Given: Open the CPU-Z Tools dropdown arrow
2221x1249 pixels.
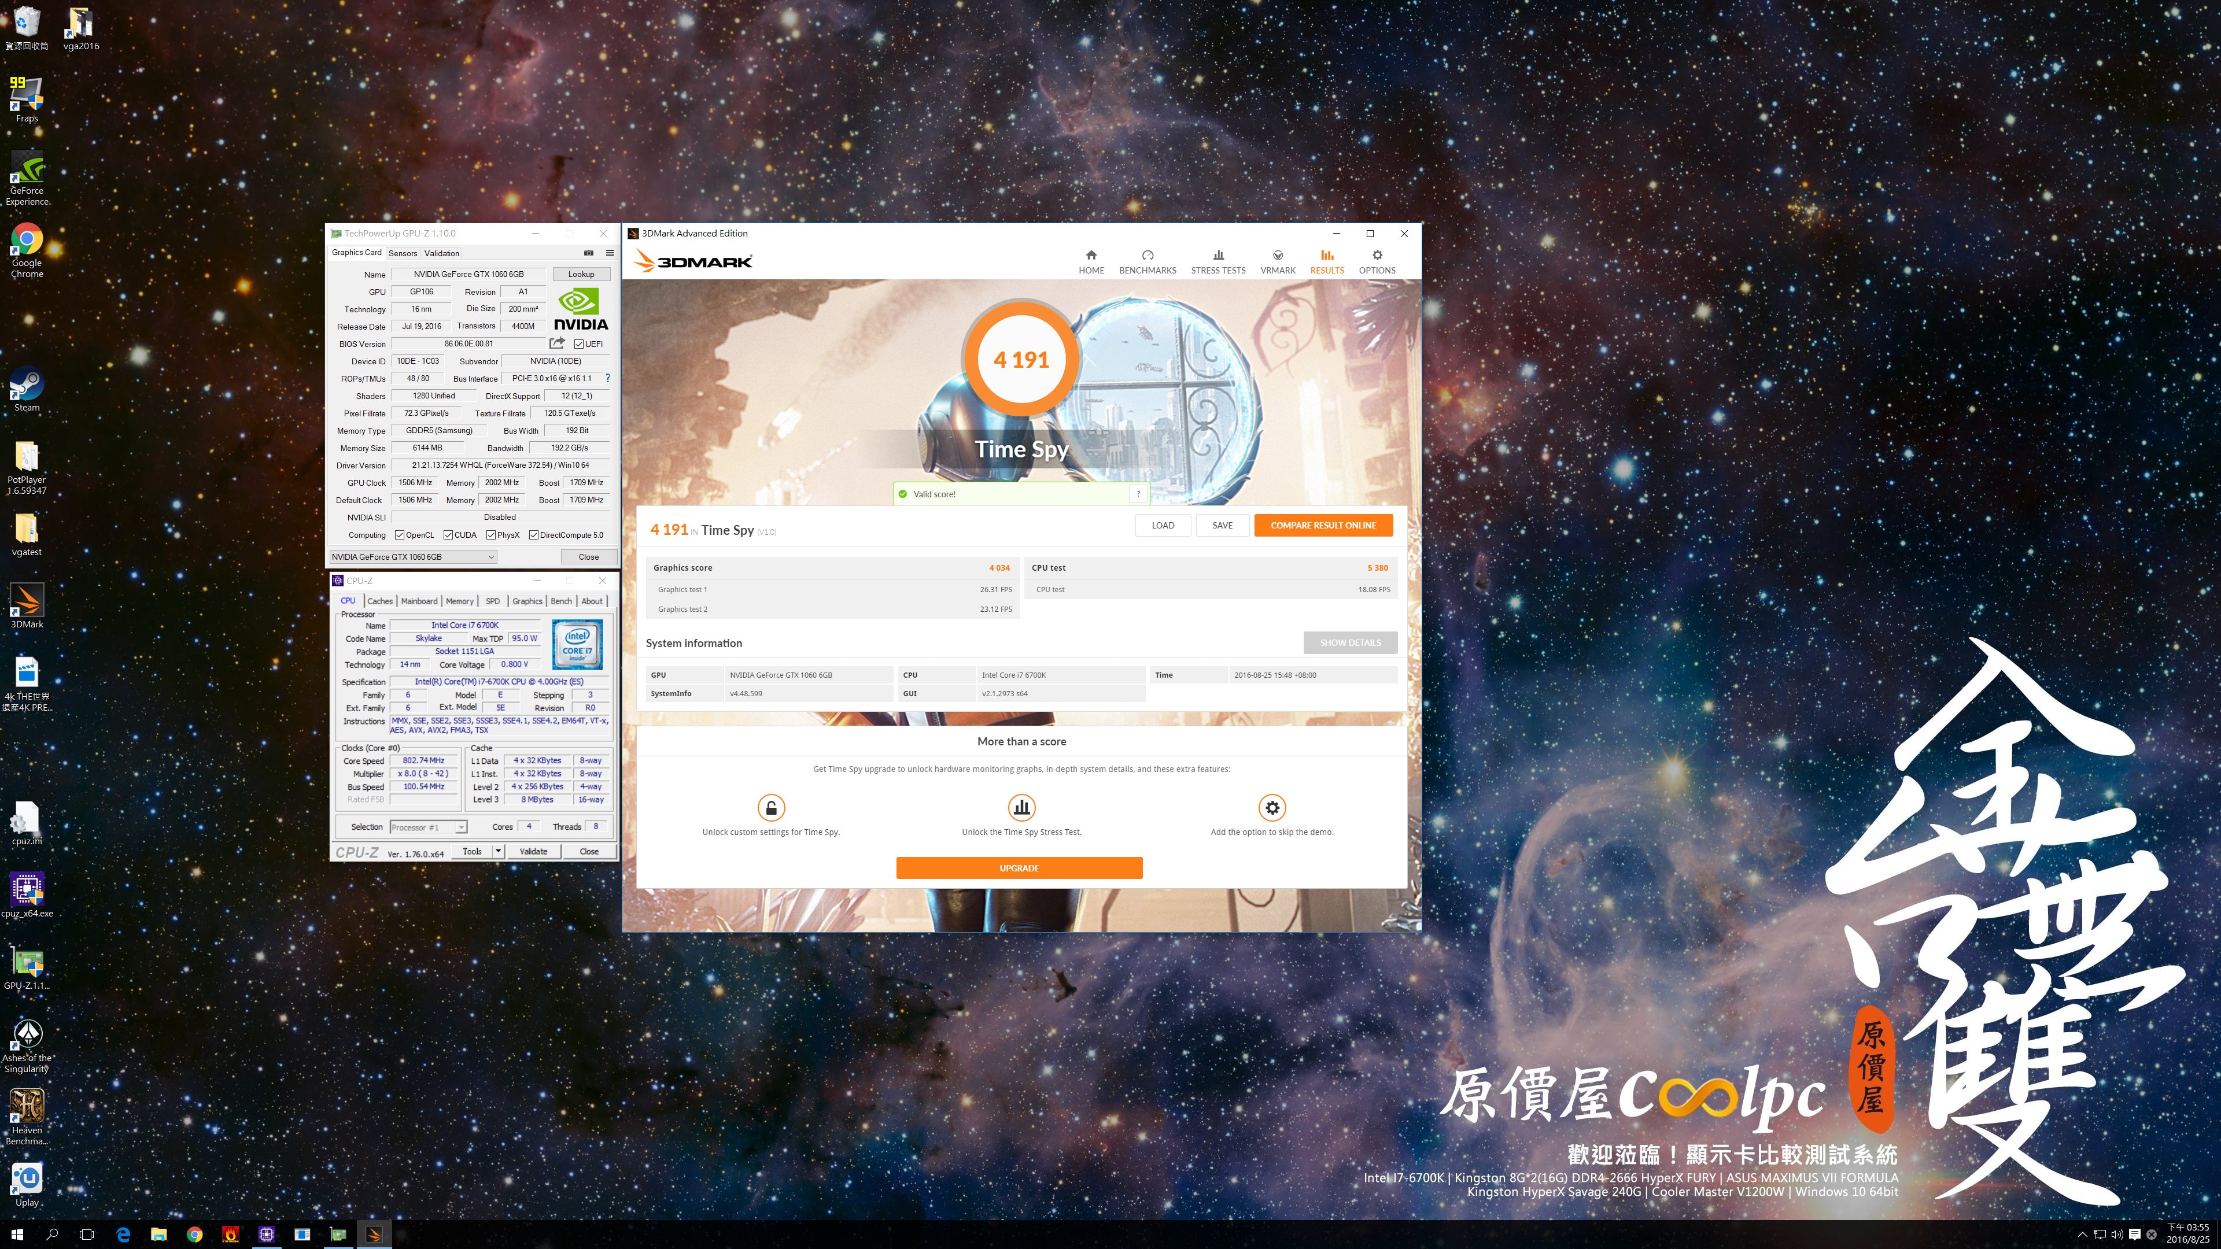Looking at the screenshot, I should (497, 852).
